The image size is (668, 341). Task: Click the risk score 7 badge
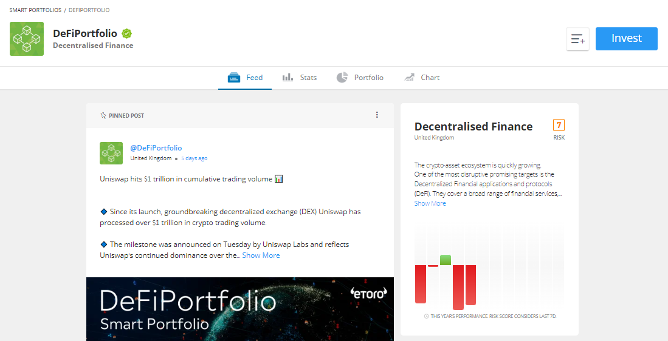(559, 126)
